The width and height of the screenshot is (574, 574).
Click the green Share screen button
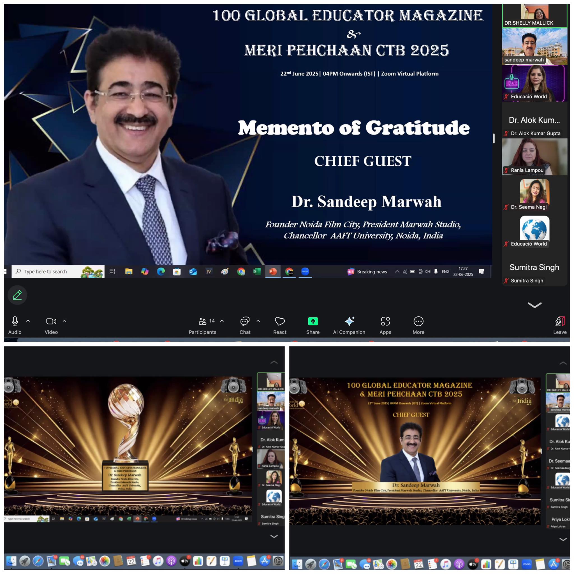tap(313, 321)
